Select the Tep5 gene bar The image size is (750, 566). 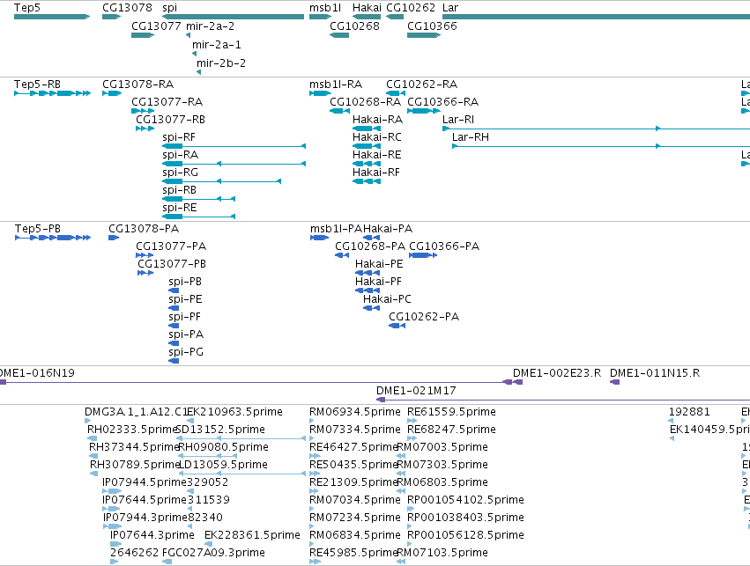[x=52, y=17]
